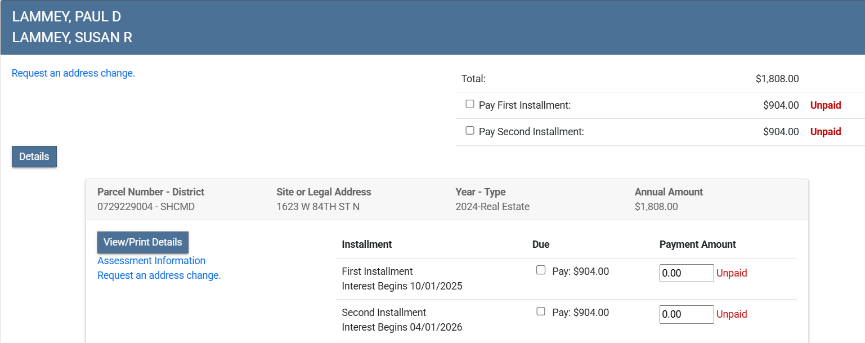
Task: Tick the Pay: $904.00 checkbox for Second Installment
Action: click(x=541, y=311)
